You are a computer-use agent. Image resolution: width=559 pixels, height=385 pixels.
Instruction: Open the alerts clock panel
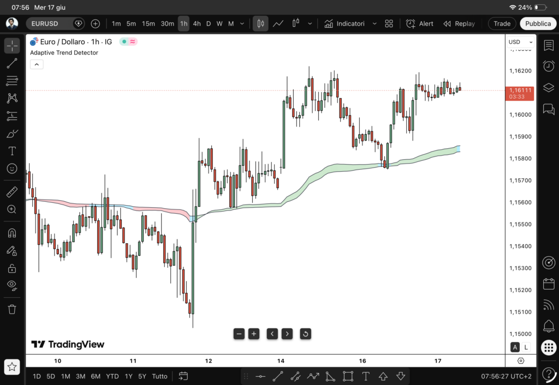click(549, 66)
